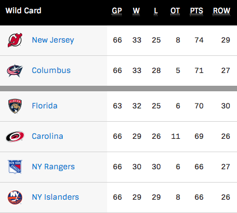237x213 pixels.
Task: Click the Wild Card table title
Action: 23,11
